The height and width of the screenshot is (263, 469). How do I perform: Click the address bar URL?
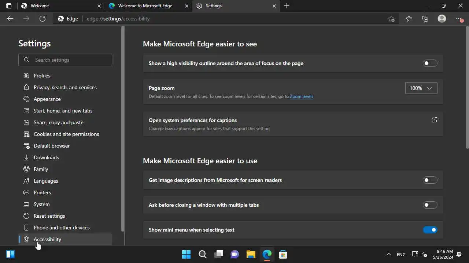coord(118,19)
